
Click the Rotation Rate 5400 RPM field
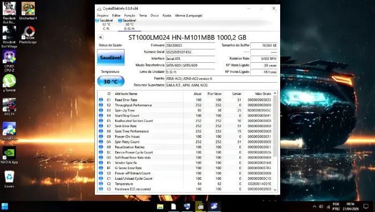tap(264, 59)
